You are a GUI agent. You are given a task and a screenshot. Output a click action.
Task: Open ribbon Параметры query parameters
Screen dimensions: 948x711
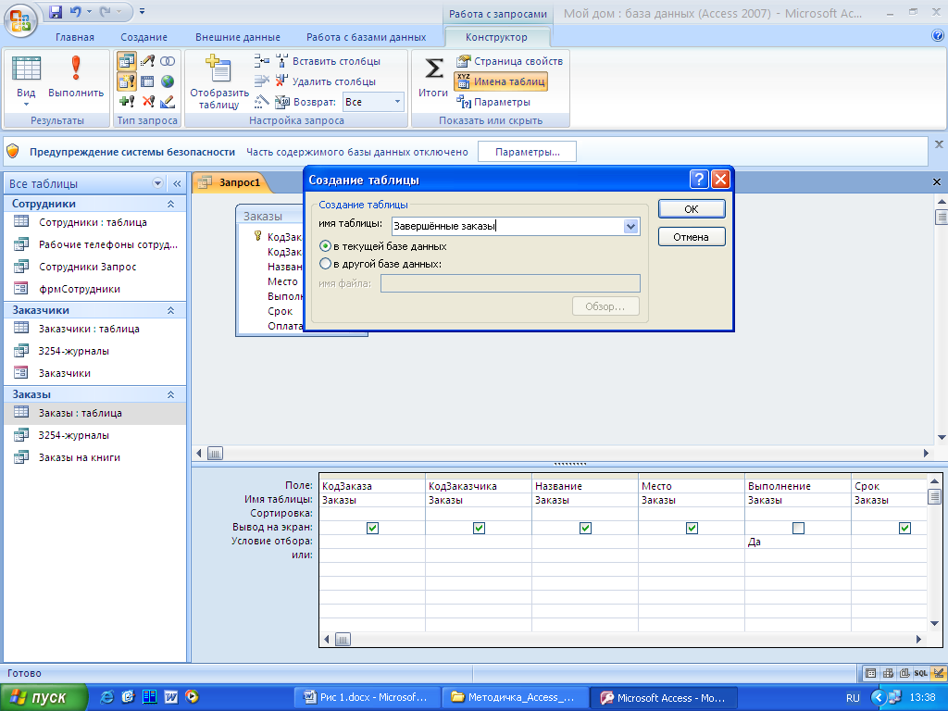(494, 102)
